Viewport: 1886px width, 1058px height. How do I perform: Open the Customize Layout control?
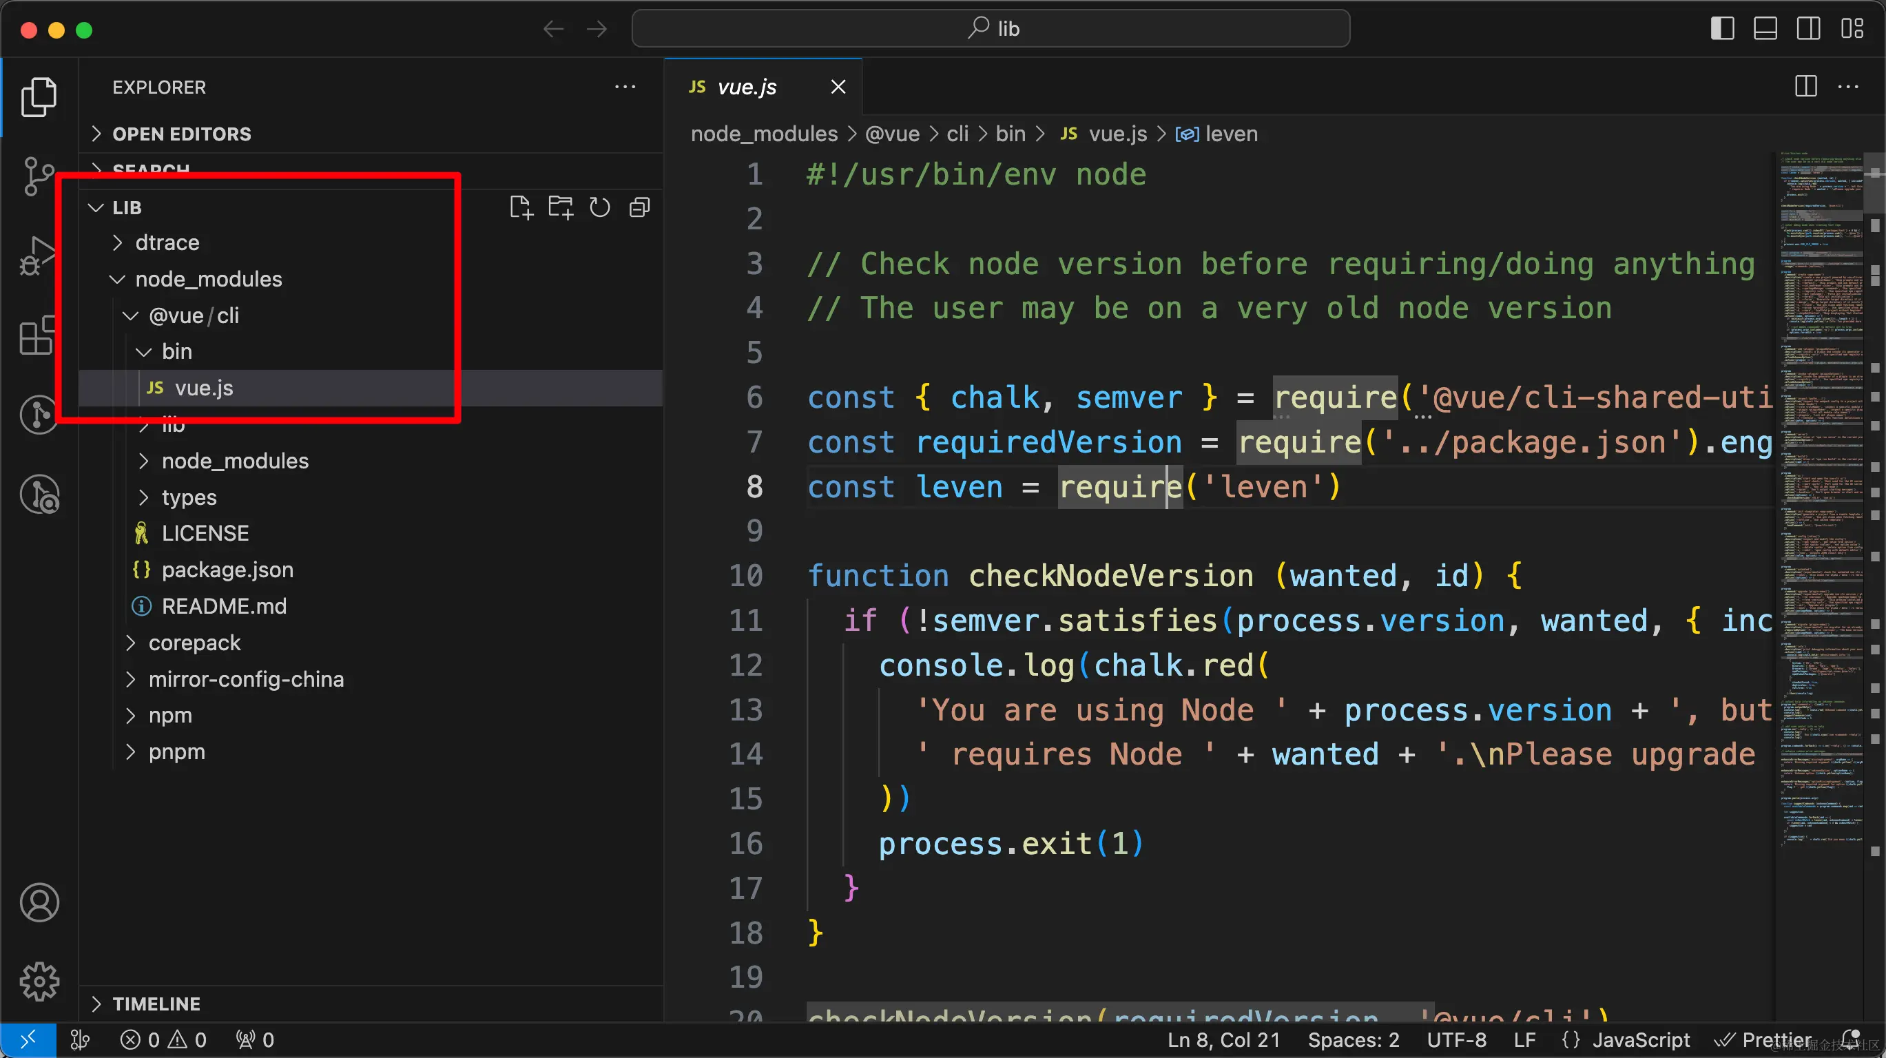pos(1852,28)
